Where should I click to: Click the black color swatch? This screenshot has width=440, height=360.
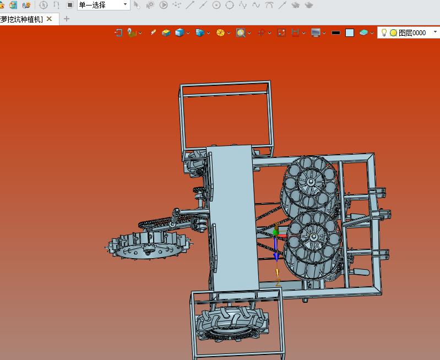tap(336, 33)
